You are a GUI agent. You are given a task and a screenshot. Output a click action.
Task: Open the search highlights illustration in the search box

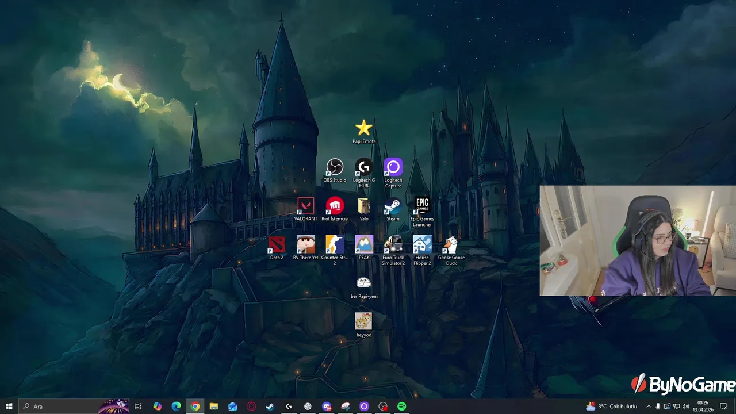coord(113,407)
